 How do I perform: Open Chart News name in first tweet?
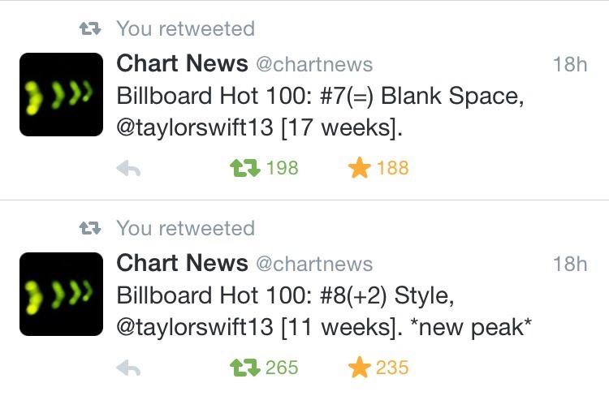182,63
